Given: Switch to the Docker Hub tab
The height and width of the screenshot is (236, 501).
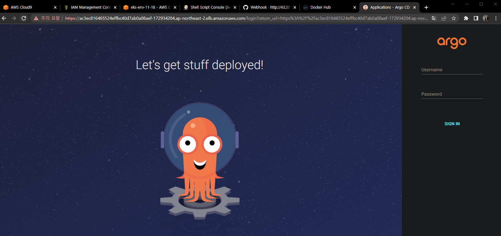Looking at the screenshot, I should [330, 7].
